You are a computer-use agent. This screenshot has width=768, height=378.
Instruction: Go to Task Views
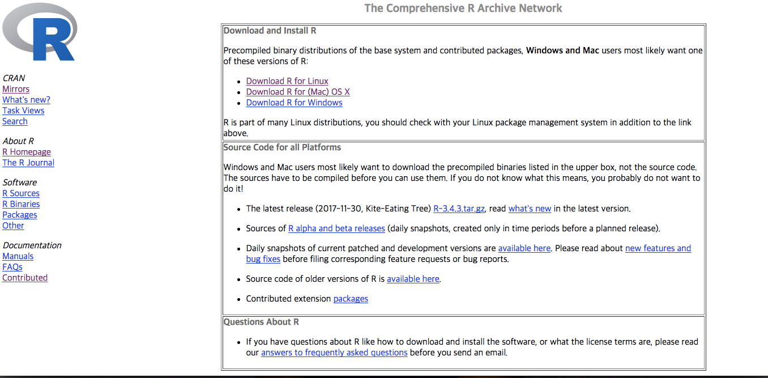pos(23,111)
